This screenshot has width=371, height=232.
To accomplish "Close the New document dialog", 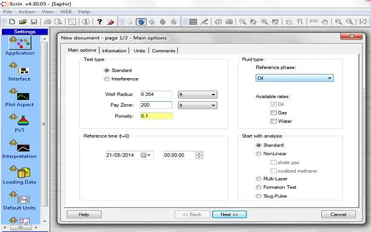I will click(x=351, y=36).
